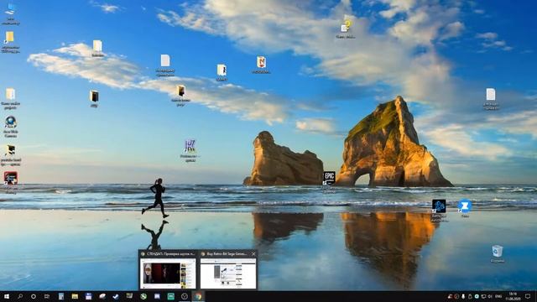Screen dimensions: 537x302
Task: Select the red N document icon
Action: (x=261, y=65)
